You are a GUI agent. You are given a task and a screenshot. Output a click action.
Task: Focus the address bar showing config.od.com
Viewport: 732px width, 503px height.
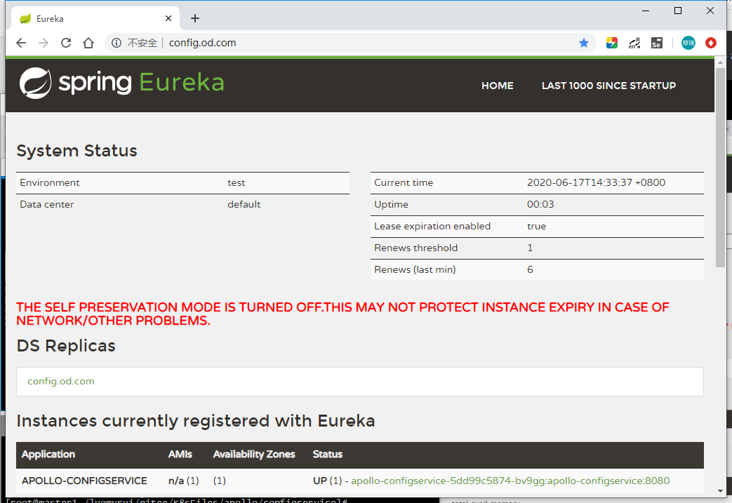[x=350, y=43]
